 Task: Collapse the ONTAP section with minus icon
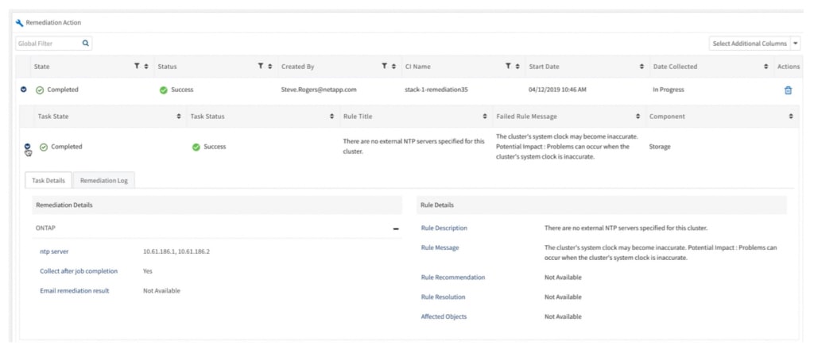point(395,228)
